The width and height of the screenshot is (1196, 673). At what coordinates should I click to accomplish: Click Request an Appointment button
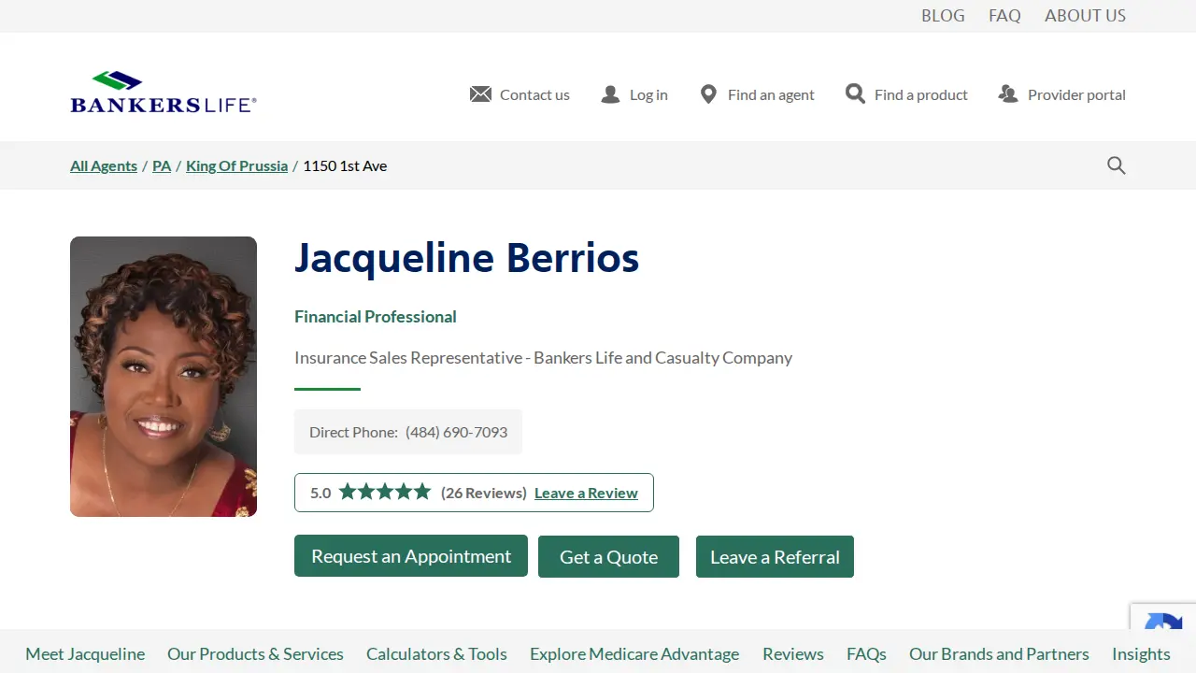coord(411,556)
